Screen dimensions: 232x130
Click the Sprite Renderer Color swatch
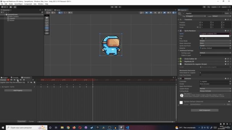point(214,36)
